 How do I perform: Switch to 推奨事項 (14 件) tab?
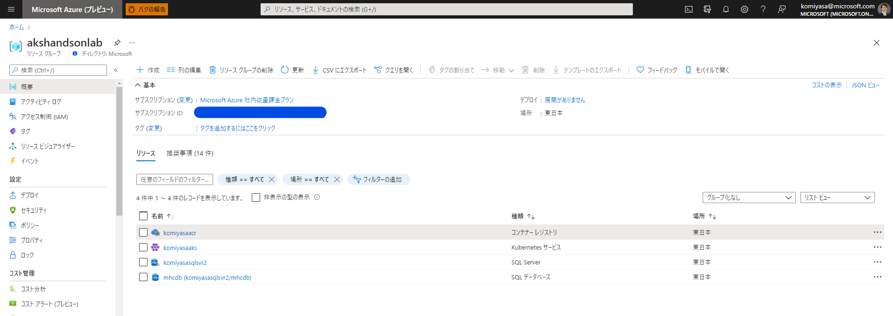point(190,153)
